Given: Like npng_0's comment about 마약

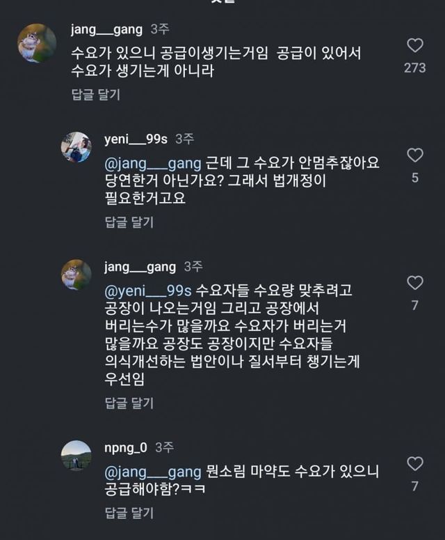Looking at the screenshot, I should click(x=414, y=463).
